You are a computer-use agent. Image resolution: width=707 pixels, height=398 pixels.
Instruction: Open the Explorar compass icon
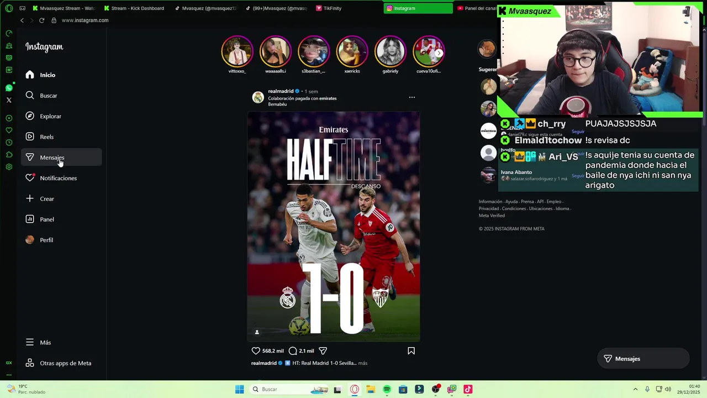30,116
